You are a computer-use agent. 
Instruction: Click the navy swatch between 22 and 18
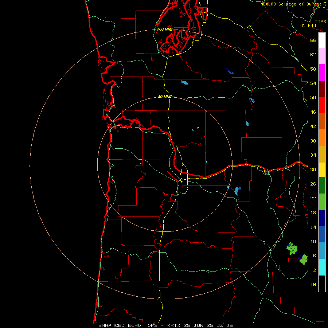tap(322, 218)
